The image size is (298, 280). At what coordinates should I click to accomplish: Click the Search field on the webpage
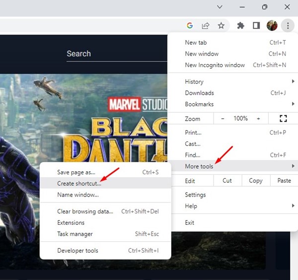coord(114,54)
